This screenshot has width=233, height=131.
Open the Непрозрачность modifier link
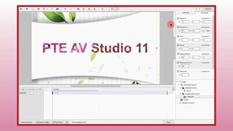coord(206,63)
